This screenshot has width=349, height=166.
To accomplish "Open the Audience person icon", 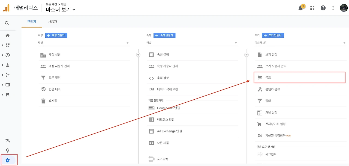I will coord(8,65).
